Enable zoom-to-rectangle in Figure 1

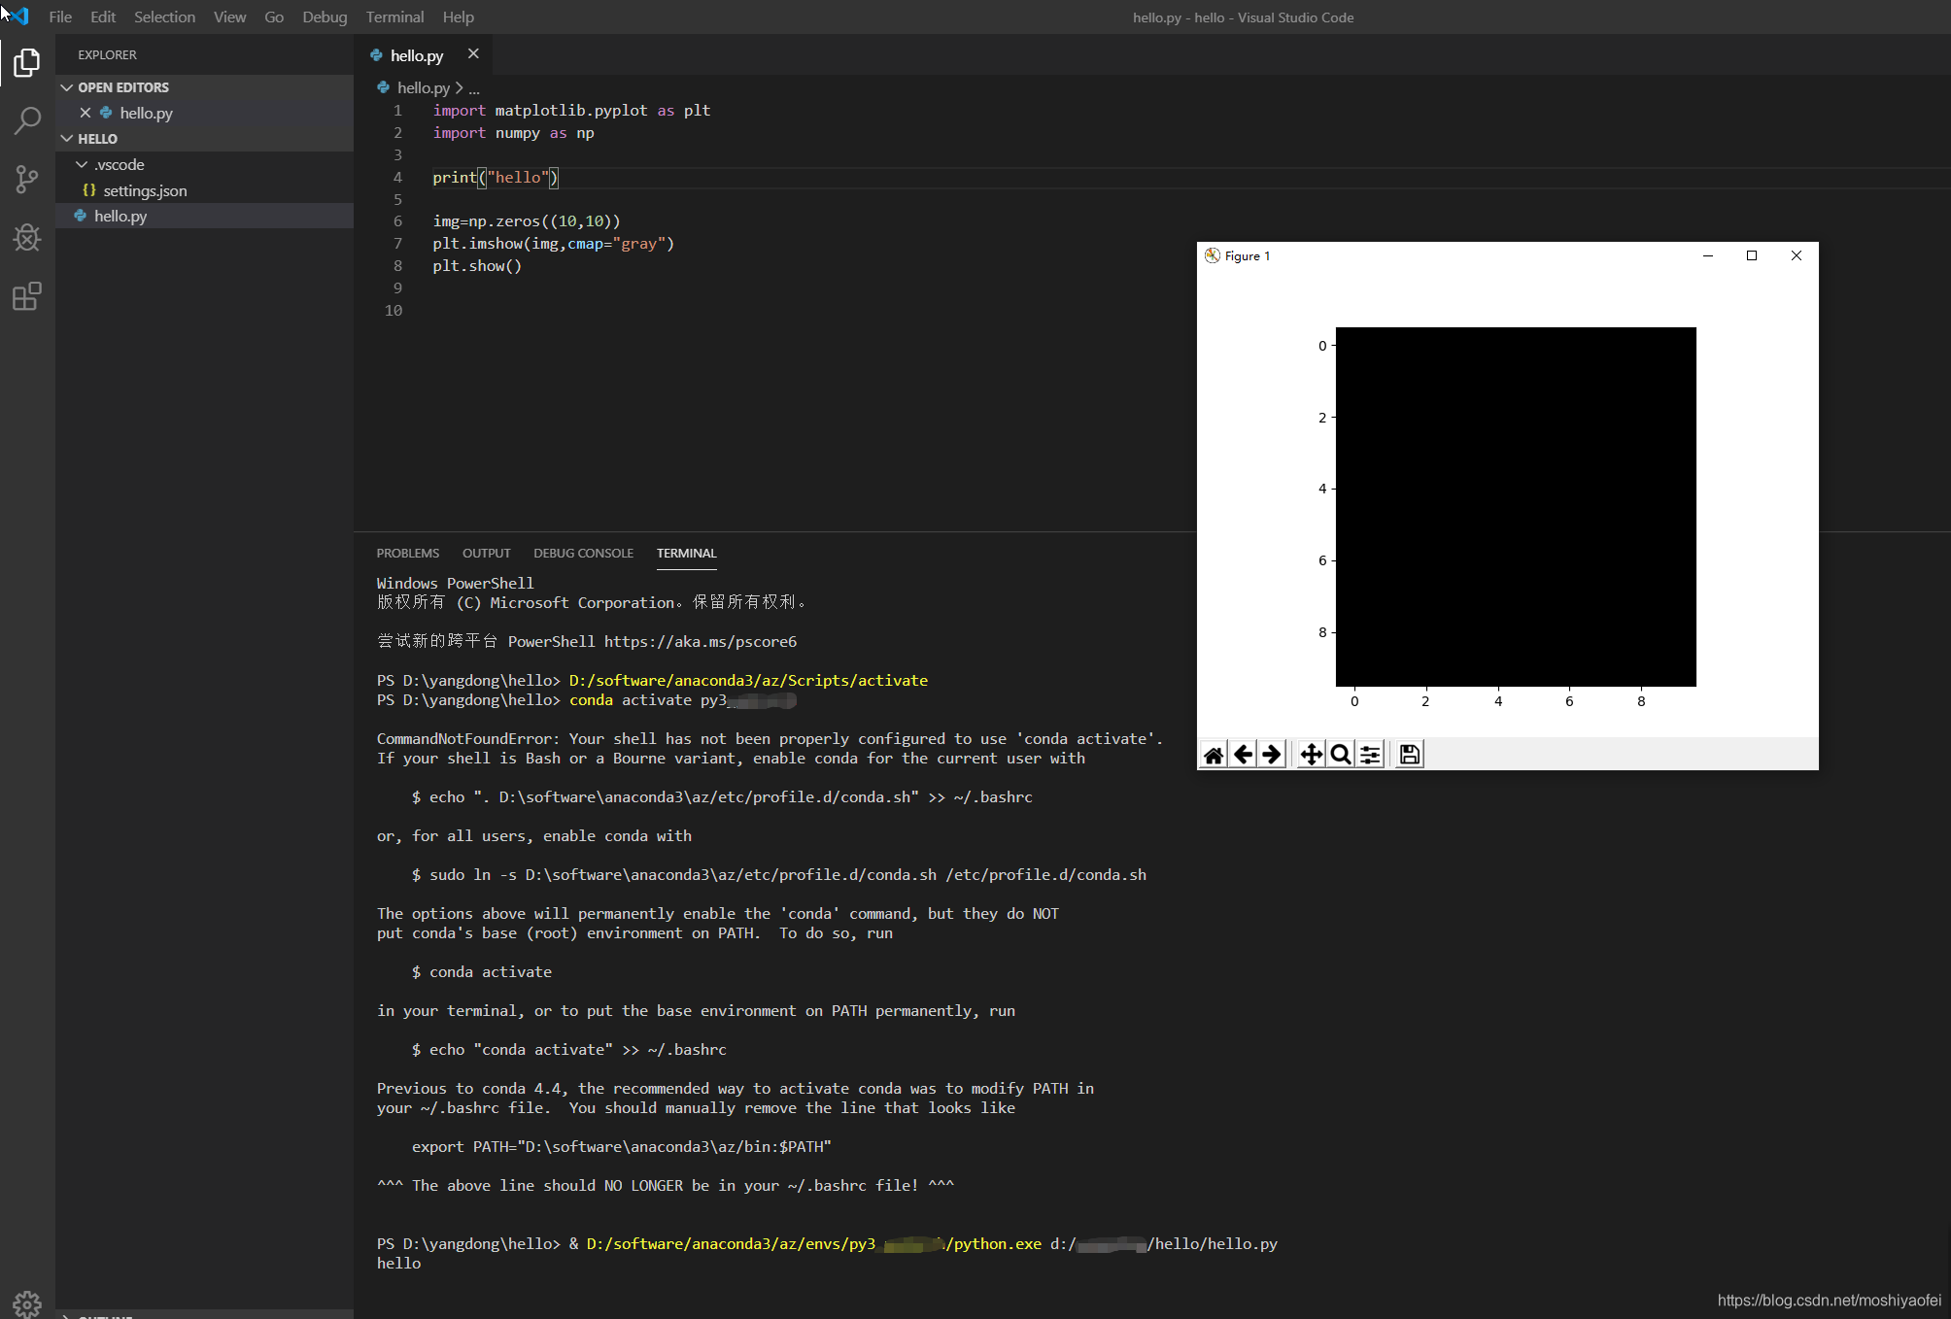tap(1339, 754)
